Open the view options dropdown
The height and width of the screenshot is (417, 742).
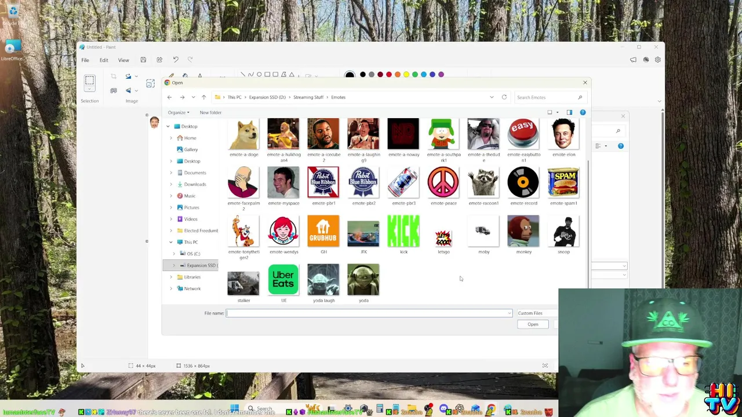pyautogui.click(x=557, y=112)
